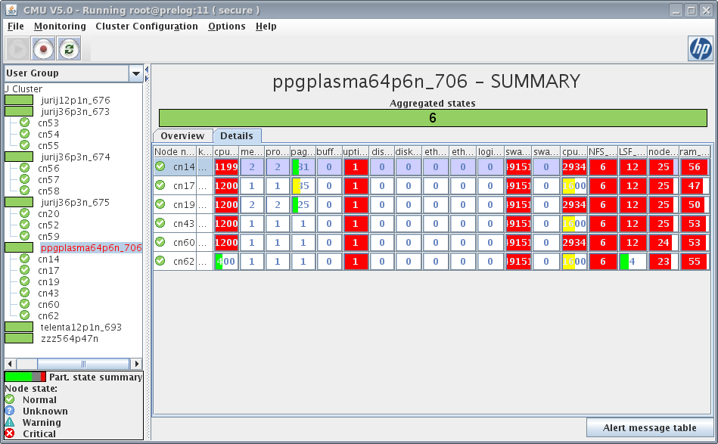
Task: Click the green check icon in cn62 table row
Action: (160, 261)
